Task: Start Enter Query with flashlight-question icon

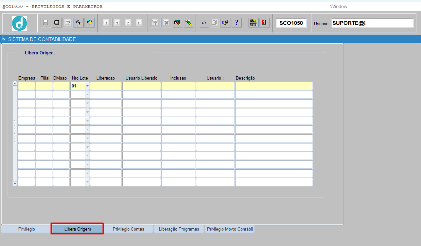Action: point(78,23)
